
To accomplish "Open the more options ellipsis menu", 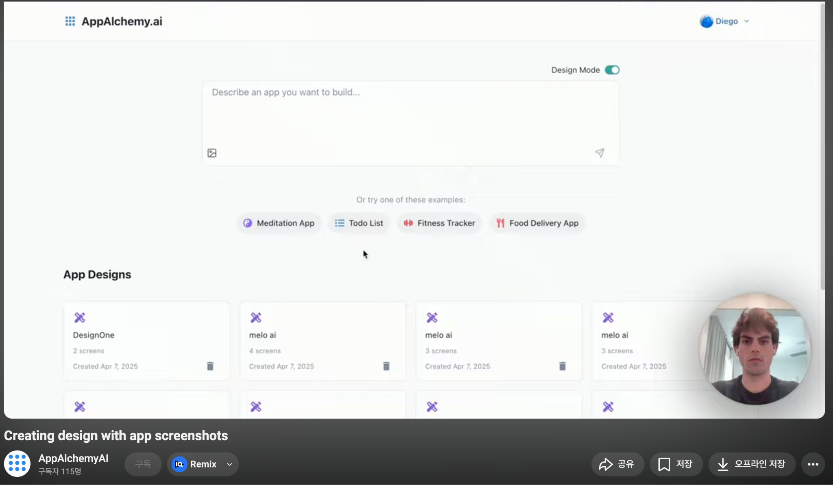I will click(x=813, y=464).
